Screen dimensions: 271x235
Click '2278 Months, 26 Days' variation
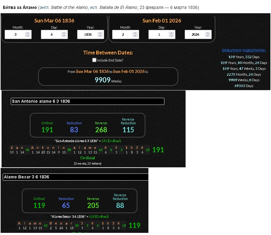click(x=244, y=74)
